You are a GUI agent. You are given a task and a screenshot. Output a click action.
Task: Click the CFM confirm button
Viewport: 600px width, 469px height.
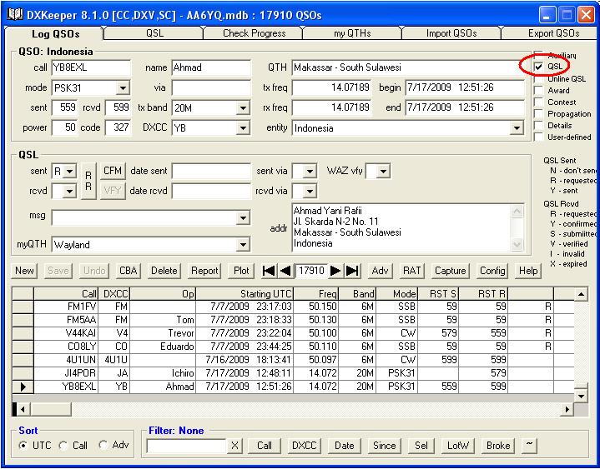tap(113, 171)
